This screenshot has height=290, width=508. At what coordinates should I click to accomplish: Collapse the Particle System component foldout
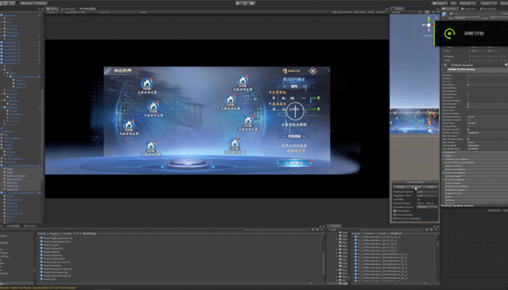pos(443,65)
